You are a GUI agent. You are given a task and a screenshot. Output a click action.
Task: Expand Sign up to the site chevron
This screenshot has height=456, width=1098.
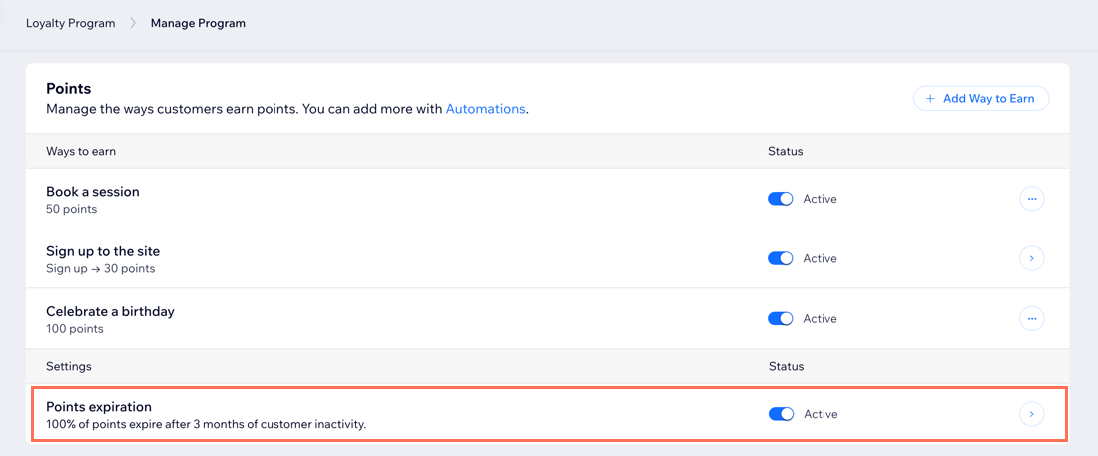pyautogui.click(x=1031, y=258)
